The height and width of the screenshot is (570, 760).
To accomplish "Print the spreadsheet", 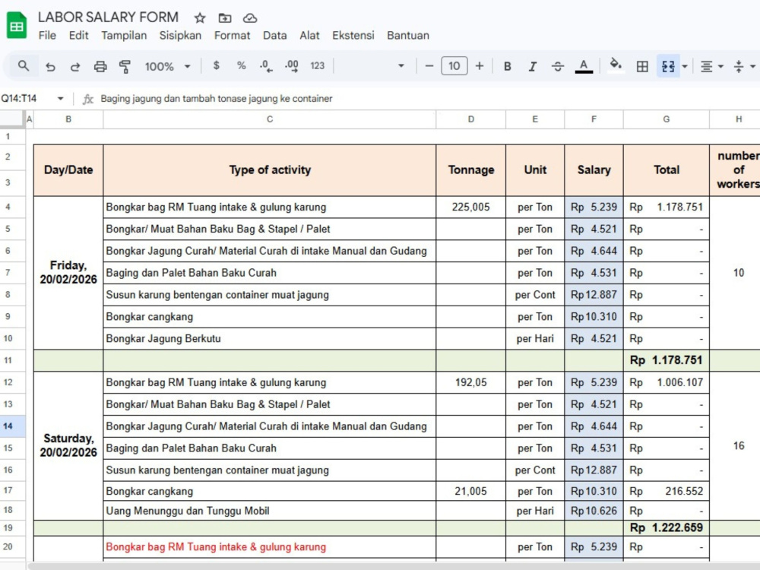I will click(100, 66).
